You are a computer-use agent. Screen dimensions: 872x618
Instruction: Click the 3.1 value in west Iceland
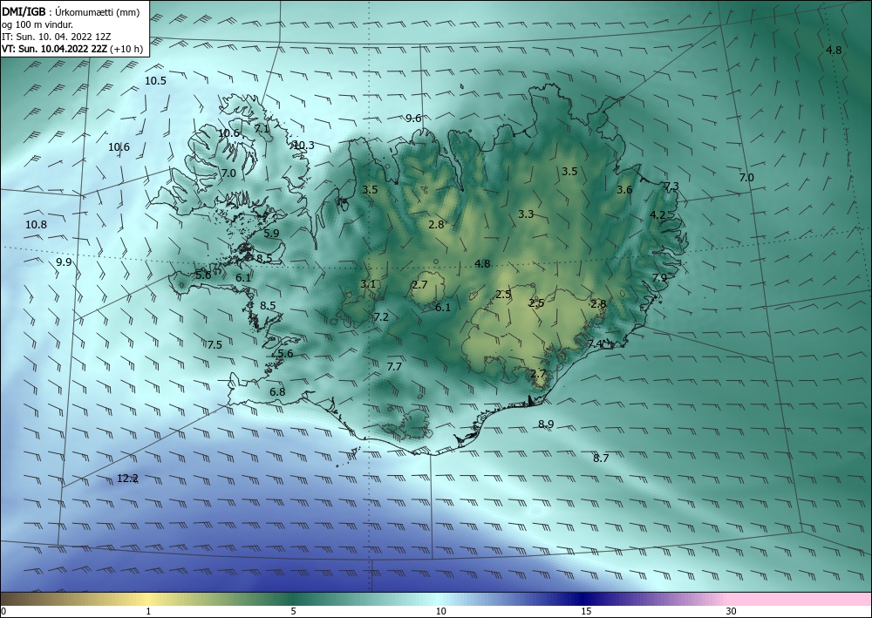(x=368, y=284)
